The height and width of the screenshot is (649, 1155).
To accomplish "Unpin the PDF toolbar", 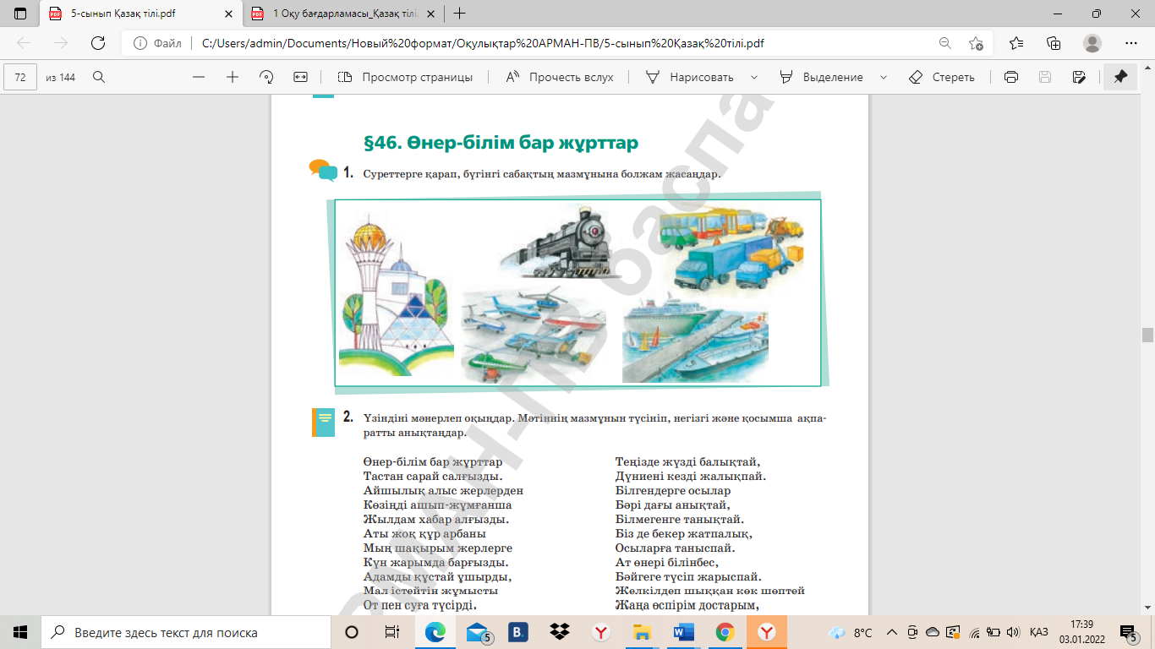I will [1120, 77].
